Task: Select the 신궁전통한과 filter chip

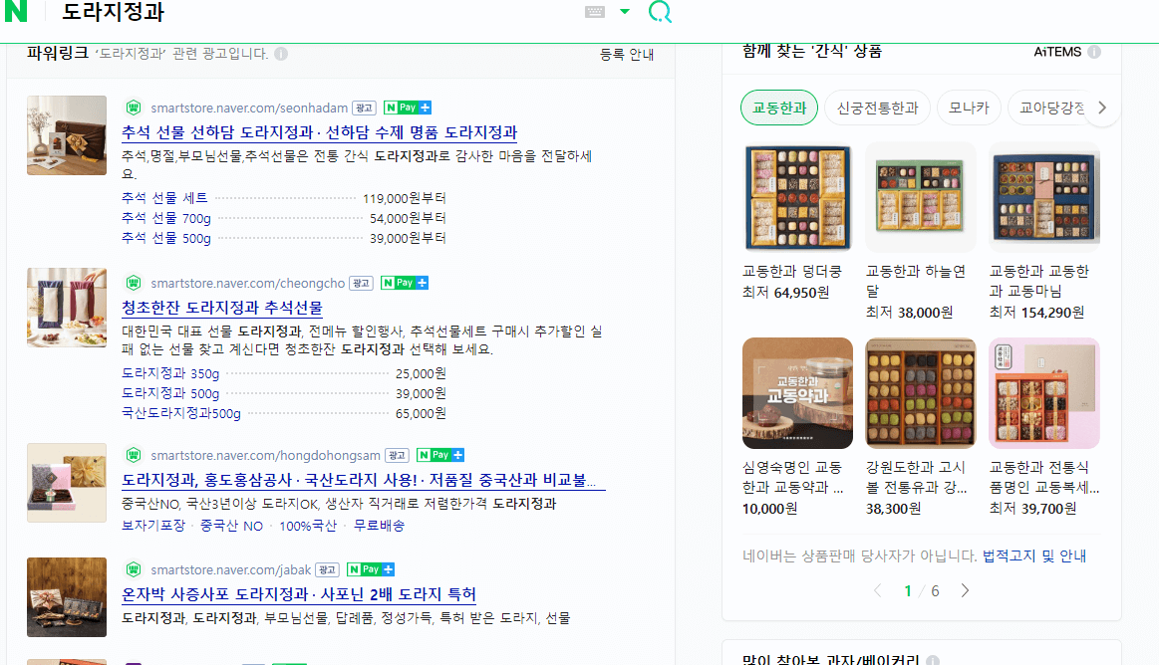Action: point(877,108)
